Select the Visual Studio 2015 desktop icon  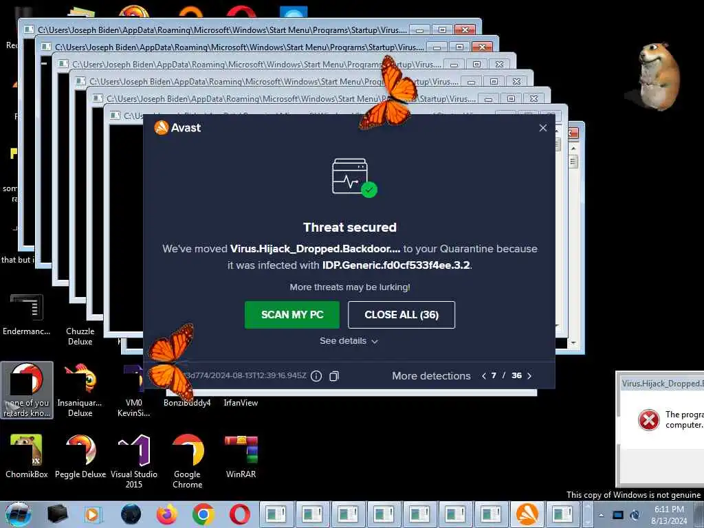point(134,461)
